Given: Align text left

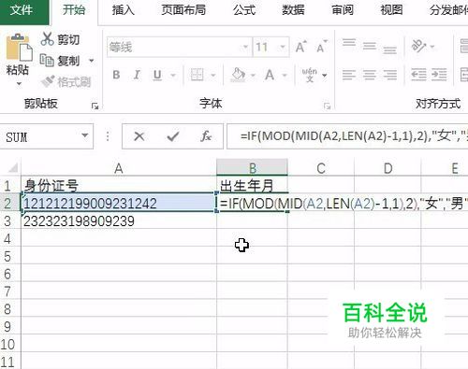Looking at the screenshot, I should [349, 75].
